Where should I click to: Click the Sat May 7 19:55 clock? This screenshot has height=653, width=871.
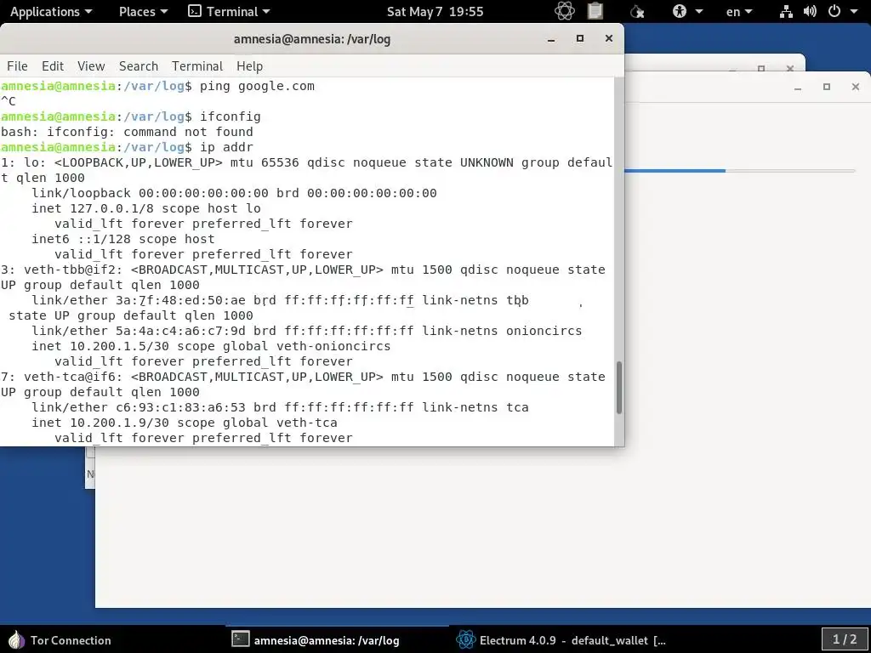click(x=435, y=12)
